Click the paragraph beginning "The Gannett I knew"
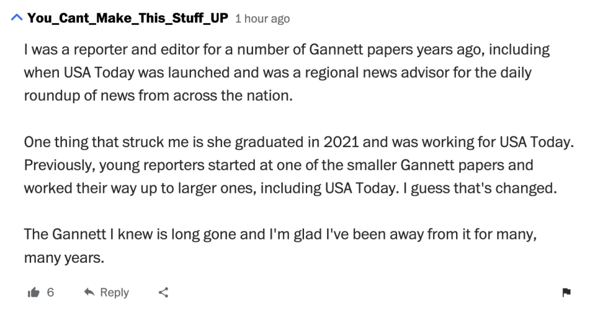608x315 pixels. [280, 246]
